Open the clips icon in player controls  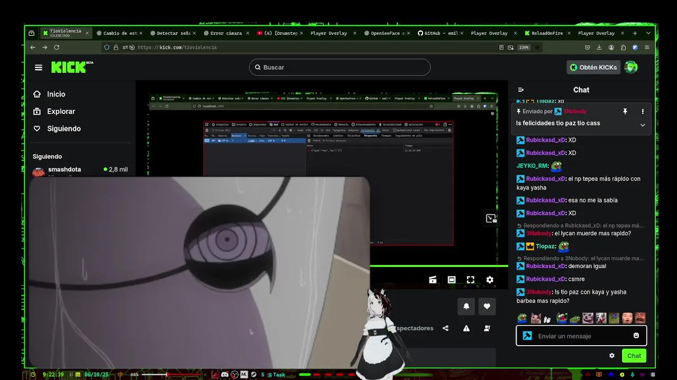433,280
